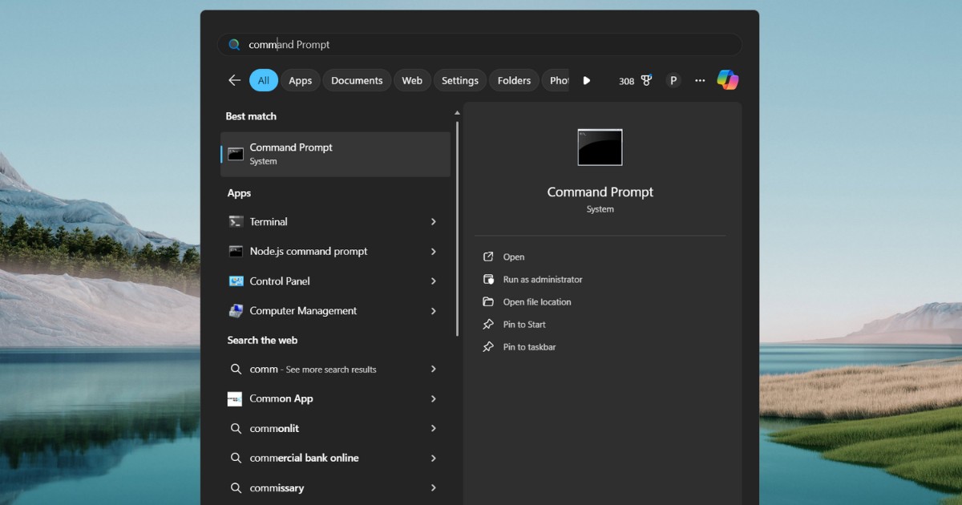
Task: Expand Node.js command prompt chevron
Action: (x=433, y=252)
